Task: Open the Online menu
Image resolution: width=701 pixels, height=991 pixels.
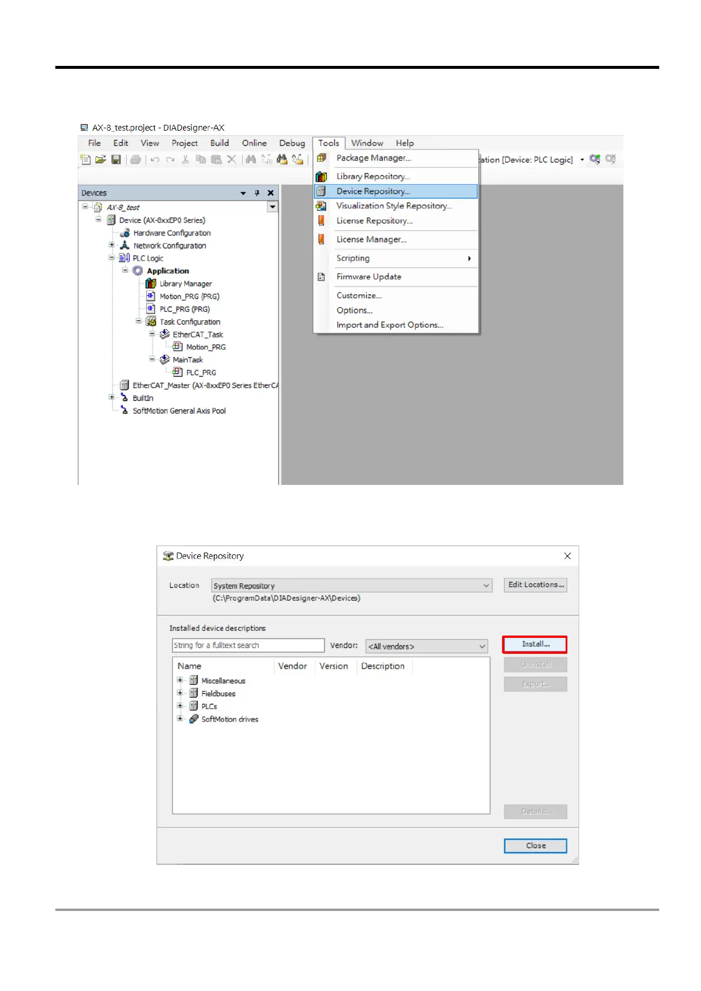Action: coord(254,143)
